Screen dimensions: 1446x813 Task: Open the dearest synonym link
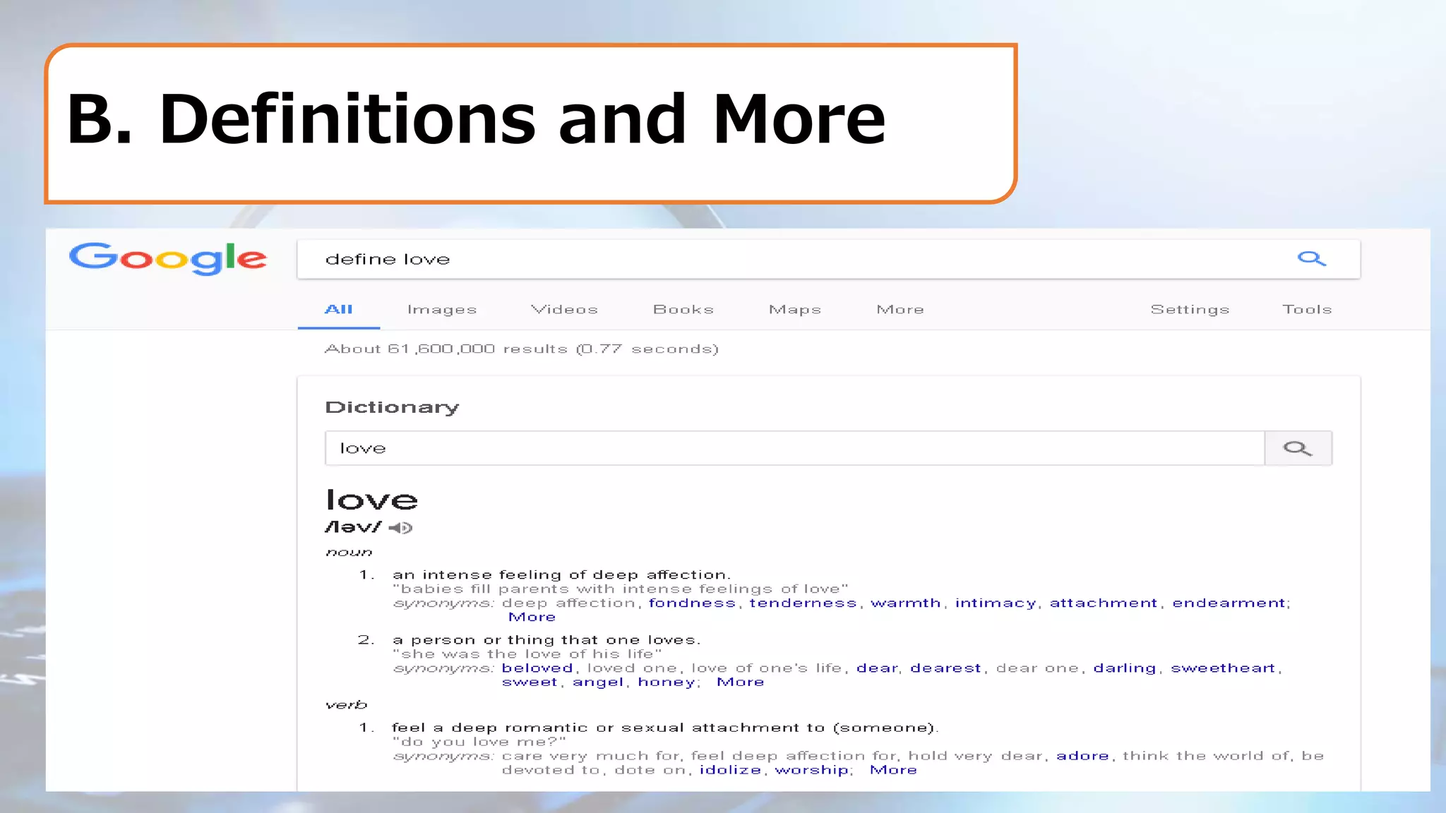tap(946, 668)
